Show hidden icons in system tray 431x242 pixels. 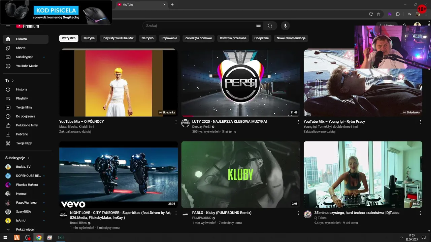pos(401,238)
